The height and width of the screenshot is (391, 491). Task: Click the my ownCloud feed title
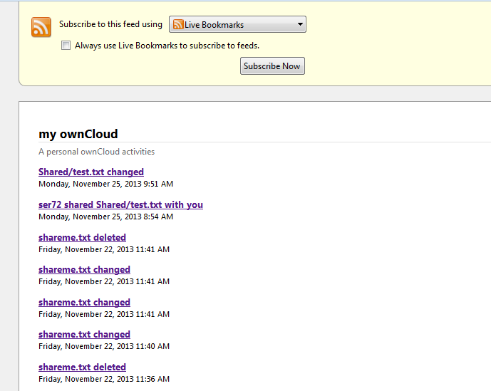(x=78, y=134)
